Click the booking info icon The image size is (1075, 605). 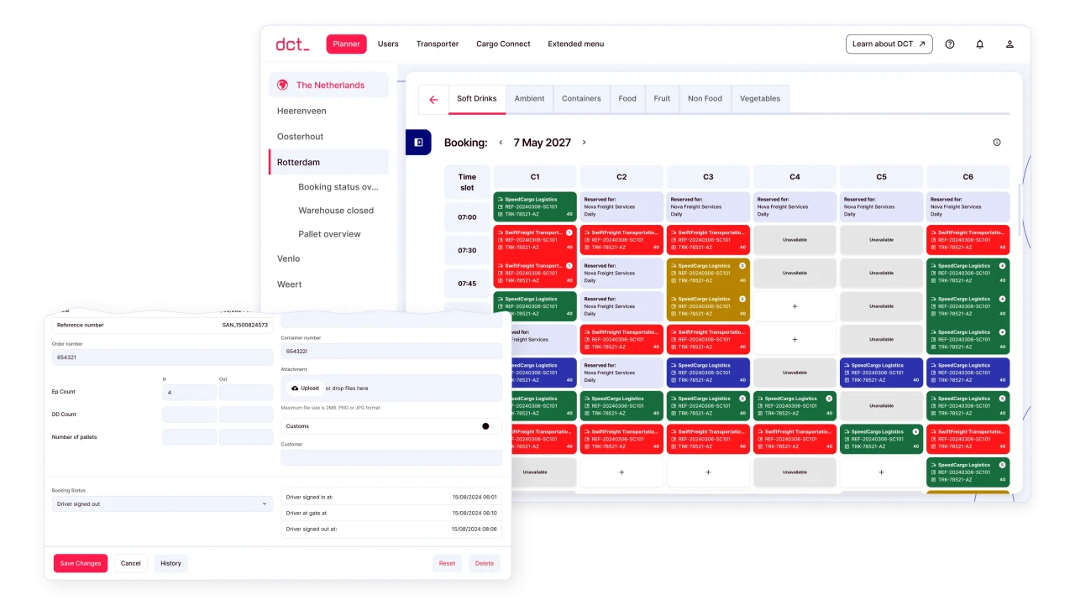[997, 143]
